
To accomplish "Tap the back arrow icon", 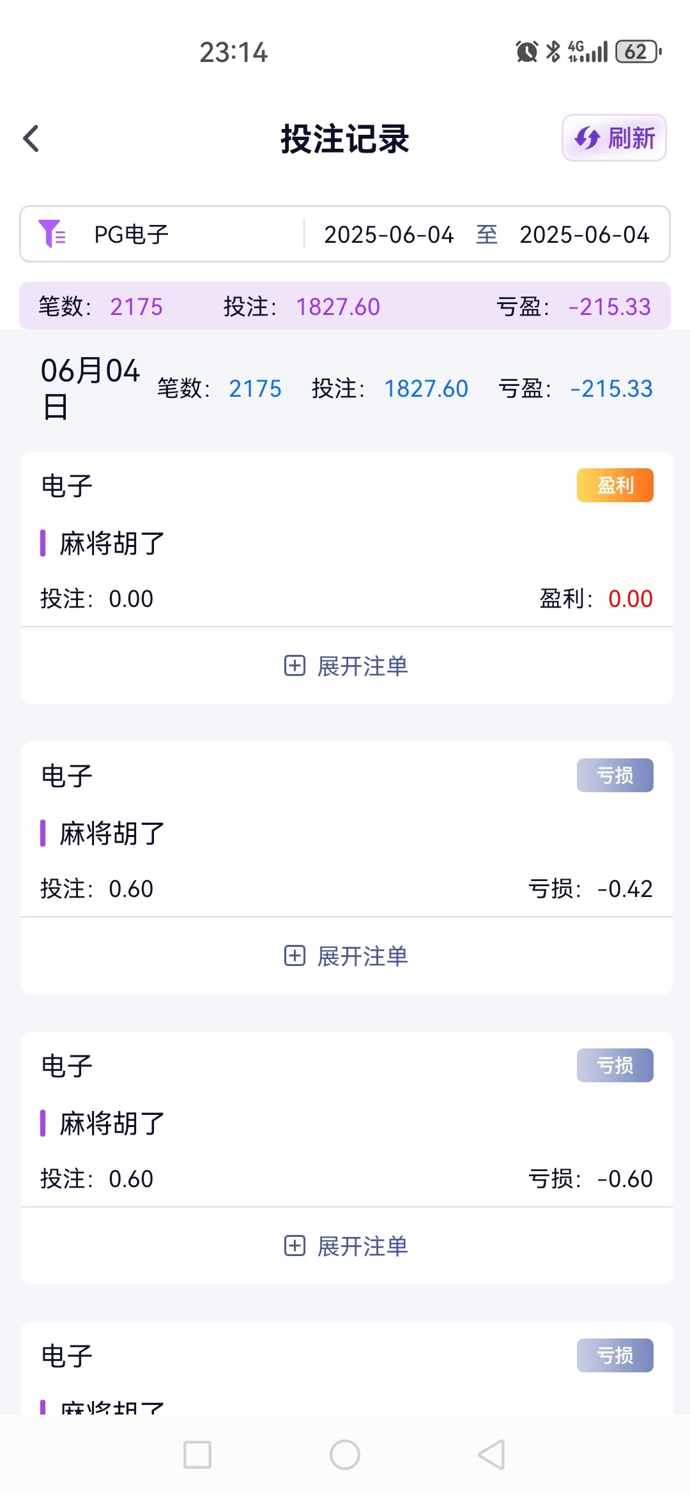I will 31,139.
